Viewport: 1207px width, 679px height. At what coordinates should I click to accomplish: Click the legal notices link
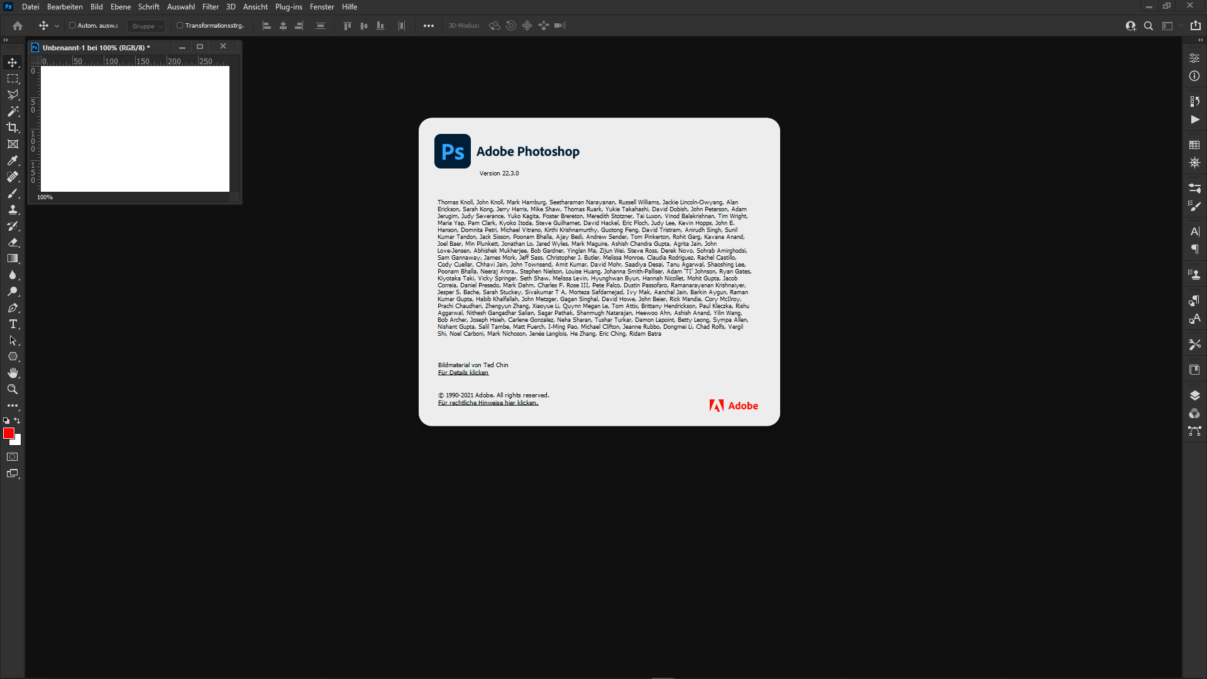click(488, 403)
